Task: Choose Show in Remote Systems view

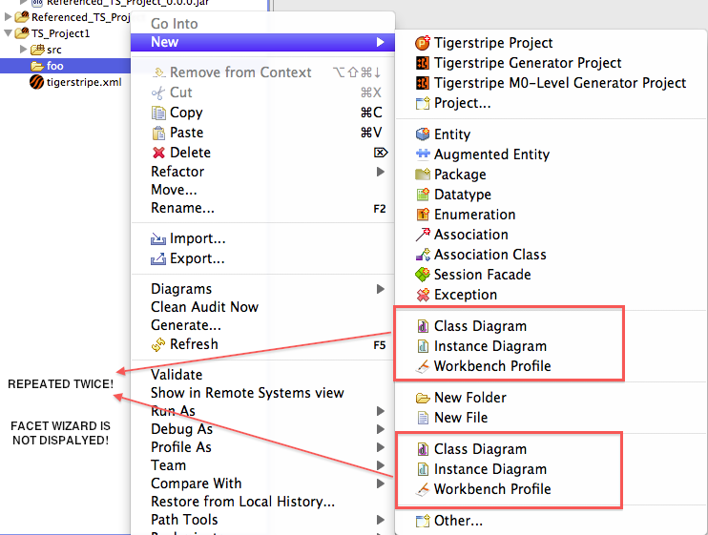Action: 247,393
